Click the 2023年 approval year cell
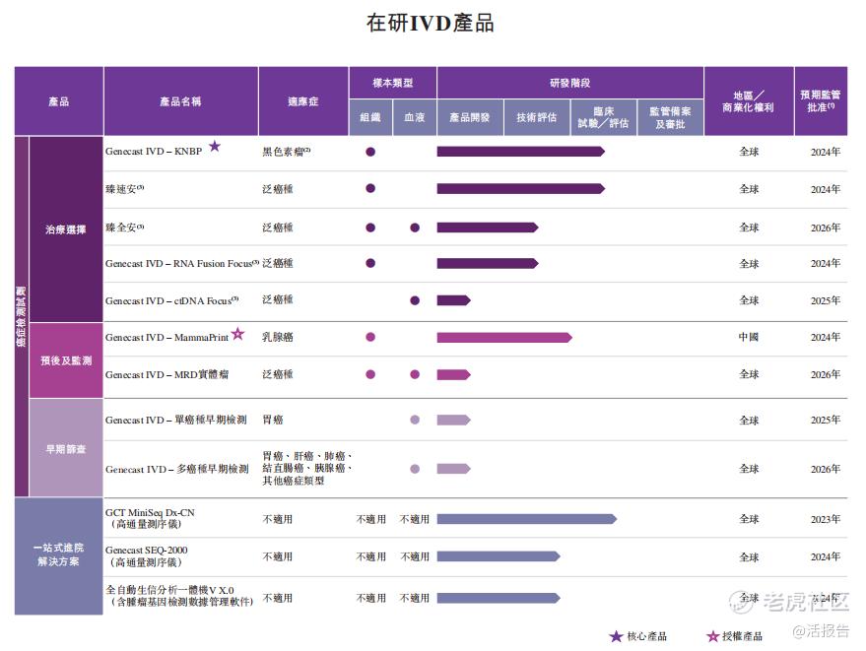 (826, 519)
